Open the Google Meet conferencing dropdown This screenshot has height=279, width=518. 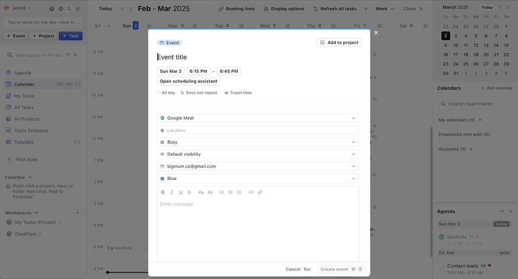tap(257, 118)
